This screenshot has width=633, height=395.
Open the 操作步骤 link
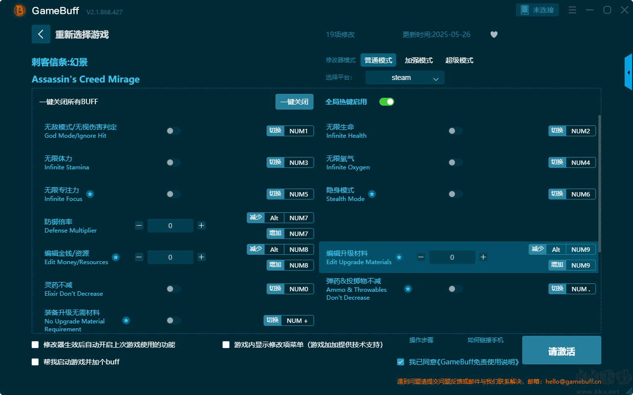coord(421,340)
